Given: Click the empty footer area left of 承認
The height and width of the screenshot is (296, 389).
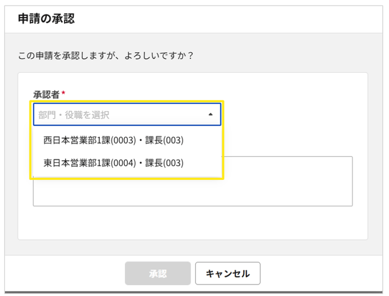Looking at the screenshot, I should pyautogui.click(x=67, y=273).
